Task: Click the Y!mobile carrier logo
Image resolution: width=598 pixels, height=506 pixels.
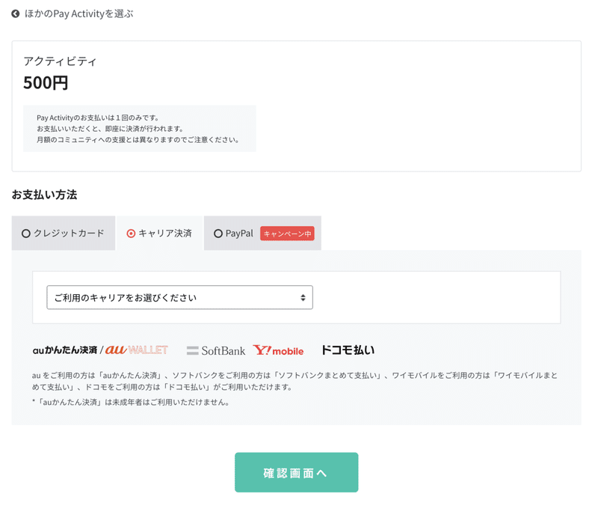Action: (x=277, y=350)
